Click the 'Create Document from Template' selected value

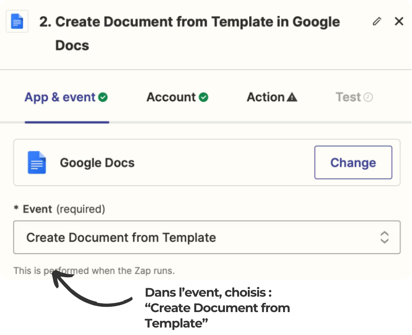121,238
